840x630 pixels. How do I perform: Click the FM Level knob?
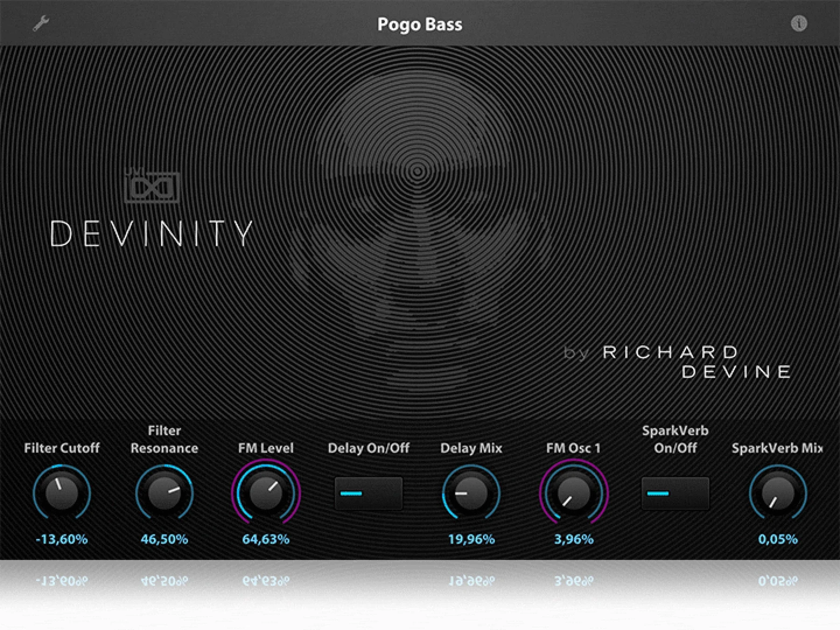coord(266,493)
